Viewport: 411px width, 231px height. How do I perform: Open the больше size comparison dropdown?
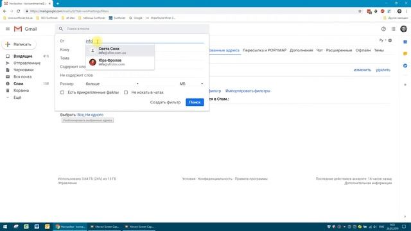[x=112, y=84]
